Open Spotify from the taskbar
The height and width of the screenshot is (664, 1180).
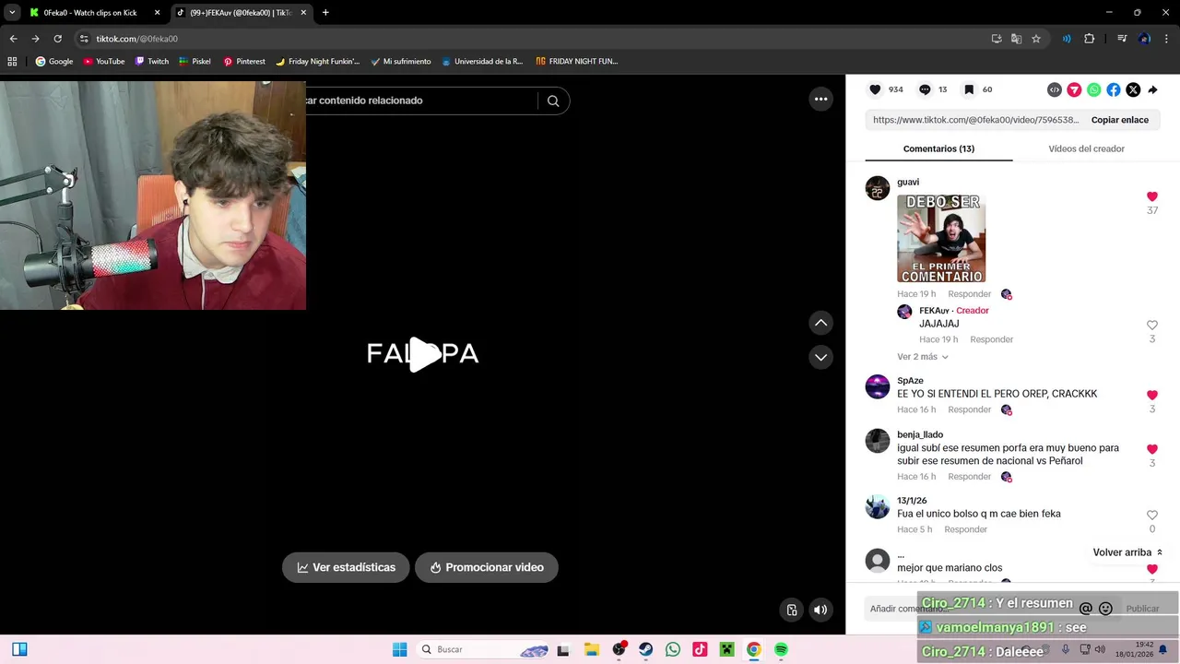pyautogui.click(x=781, y=649)
